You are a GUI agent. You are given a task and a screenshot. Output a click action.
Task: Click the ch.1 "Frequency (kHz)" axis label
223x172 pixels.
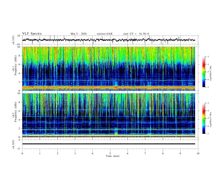[x=15, y=65]
